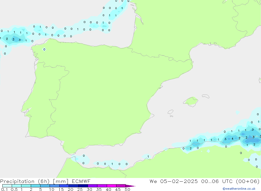Select the 2–5 mm legend color swatch
This screenshot has height=191, width=261.
(x=35, y=186)
